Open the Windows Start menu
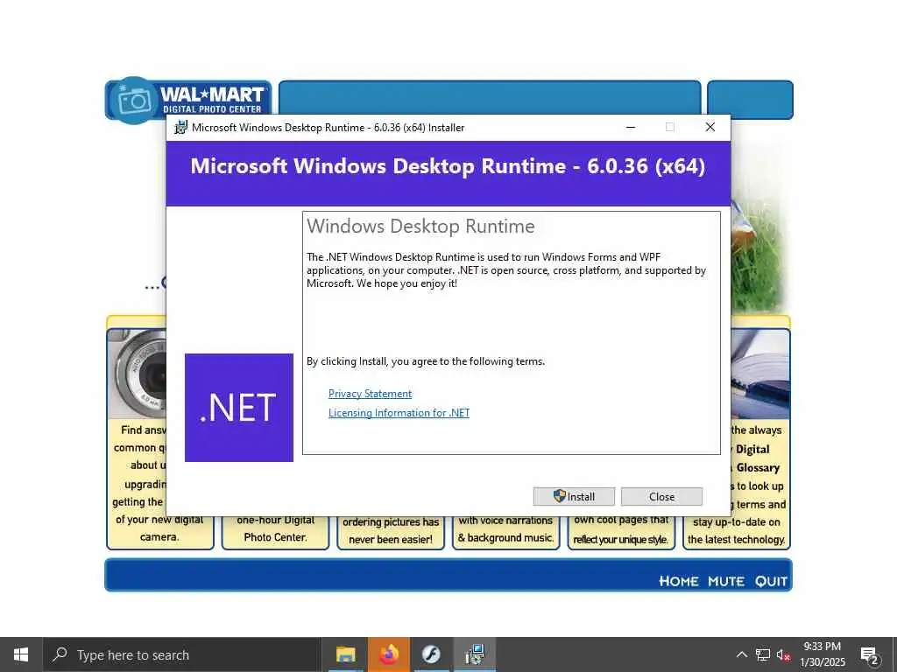This screenshot has height=672, width=897. point(21,654)
